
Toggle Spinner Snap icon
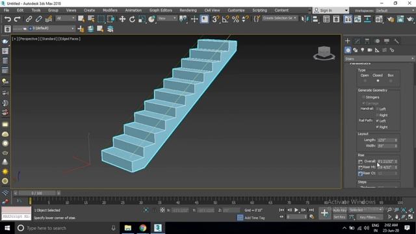246,19
